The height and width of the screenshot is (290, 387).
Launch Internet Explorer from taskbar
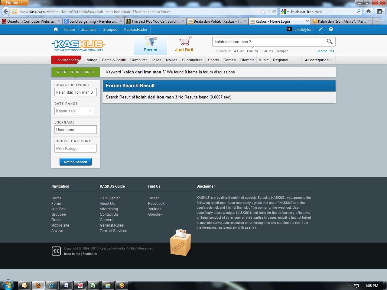[x=52, y=285]
